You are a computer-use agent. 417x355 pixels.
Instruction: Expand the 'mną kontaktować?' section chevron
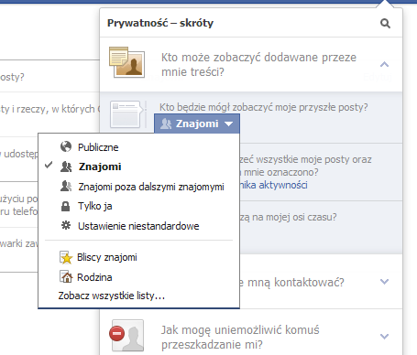point(384,281)
